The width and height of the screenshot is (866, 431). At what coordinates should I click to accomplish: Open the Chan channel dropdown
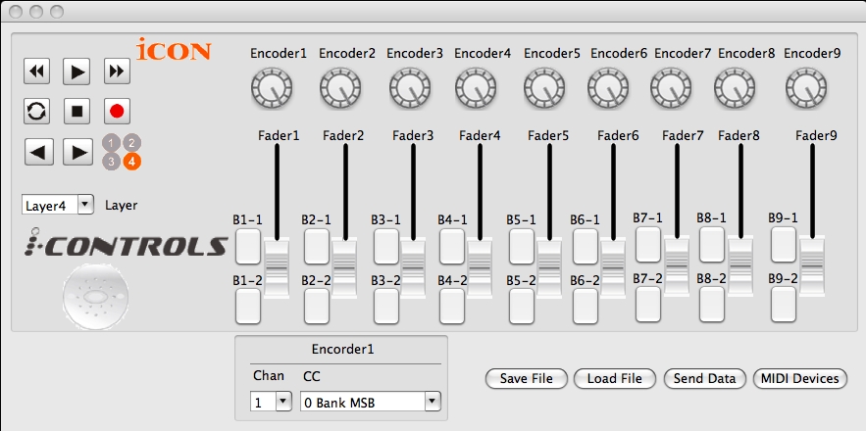point(271,402)
